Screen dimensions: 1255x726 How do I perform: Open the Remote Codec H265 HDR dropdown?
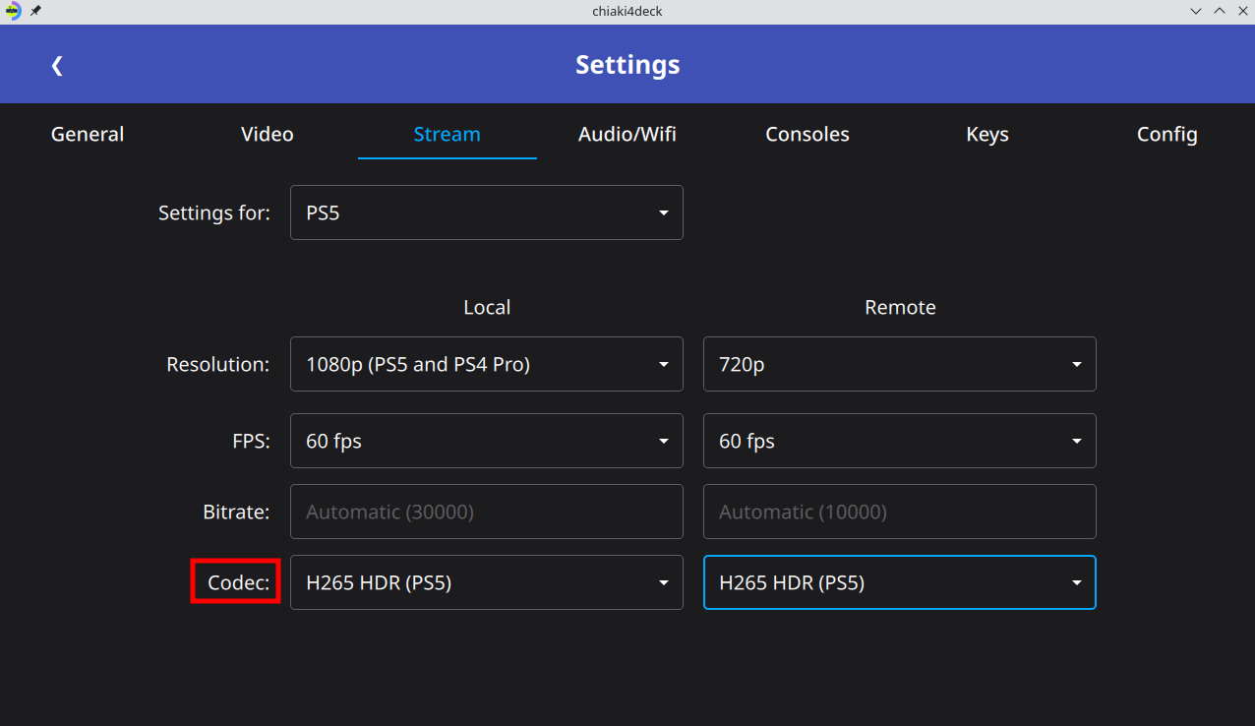click(900, 582)
